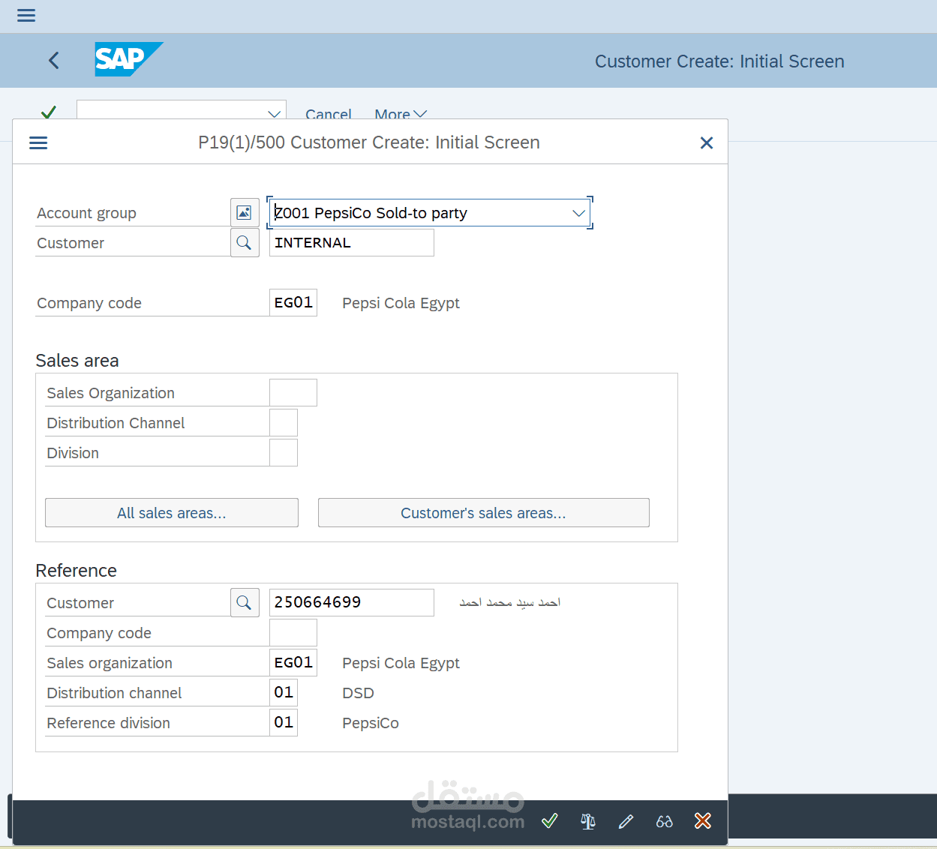This screenshot has height=849, width=937.
Task: Open the command field dropdown
Action: (274, 113)
